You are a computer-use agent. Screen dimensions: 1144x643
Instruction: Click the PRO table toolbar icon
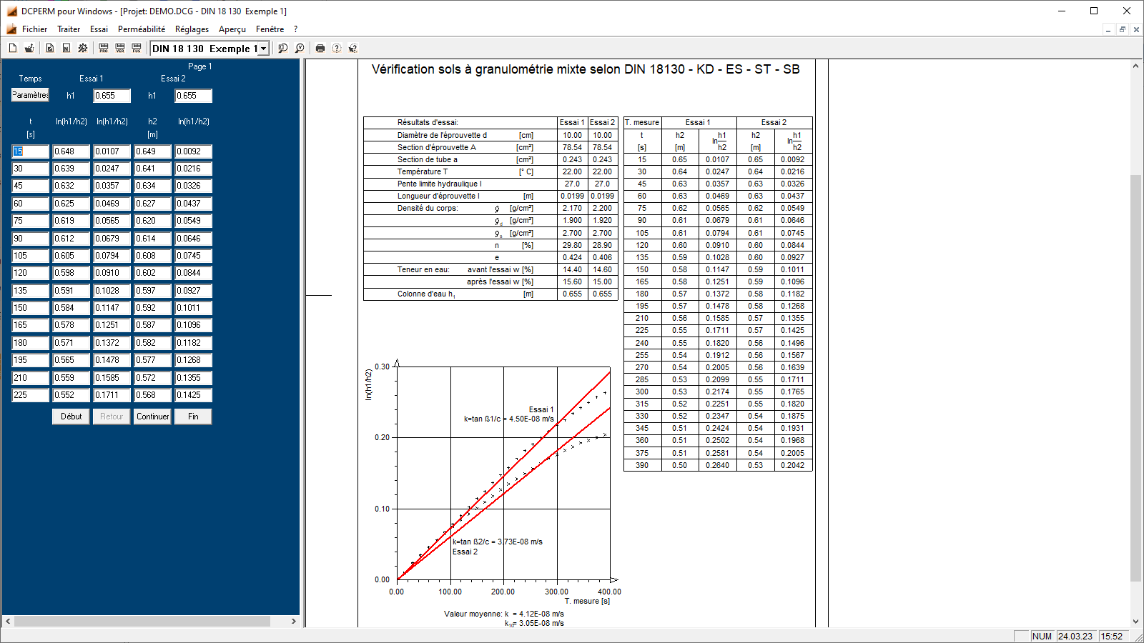[x=104, y=49]
